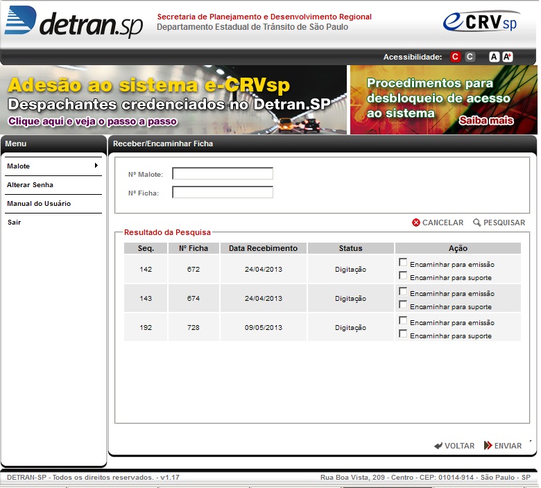541x488 pixels.
Task: Click the Enviar red arrow icon
Action: click(x=488, y=445)
